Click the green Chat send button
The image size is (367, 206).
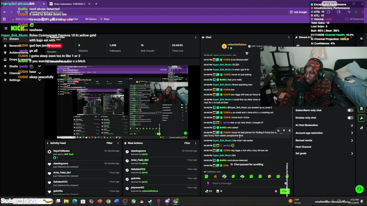pos(284,191)
